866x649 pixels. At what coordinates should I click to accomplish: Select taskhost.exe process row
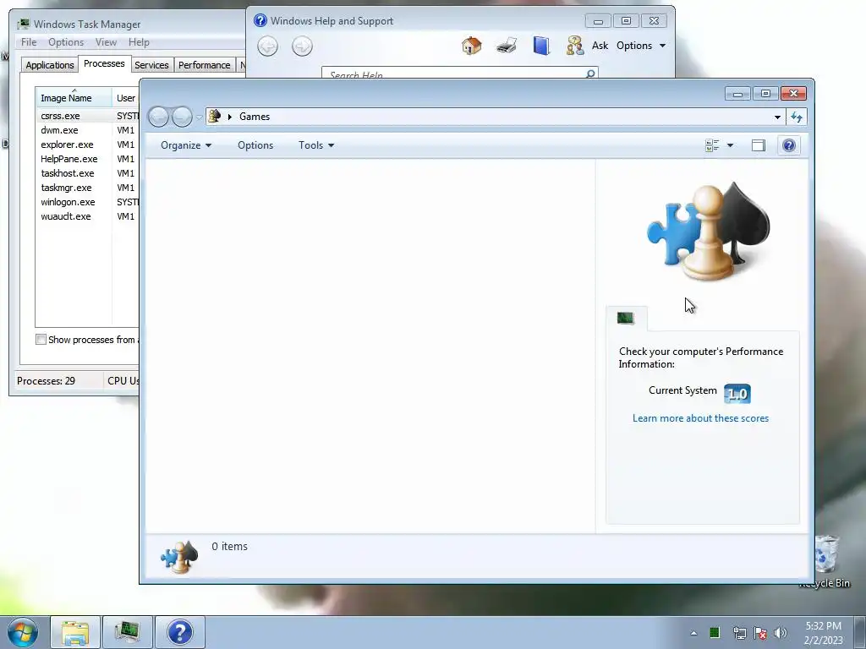click(87, 173)
